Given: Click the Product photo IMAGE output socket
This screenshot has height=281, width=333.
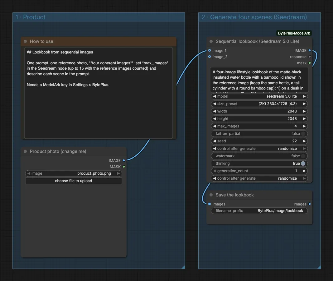Looking at the screenshot, I should [x=124, y=160].
